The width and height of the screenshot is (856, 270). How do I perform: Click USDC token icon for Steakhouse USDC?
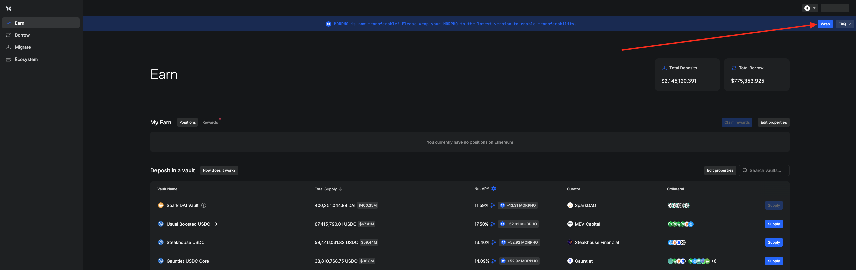[x=161, y=242]
